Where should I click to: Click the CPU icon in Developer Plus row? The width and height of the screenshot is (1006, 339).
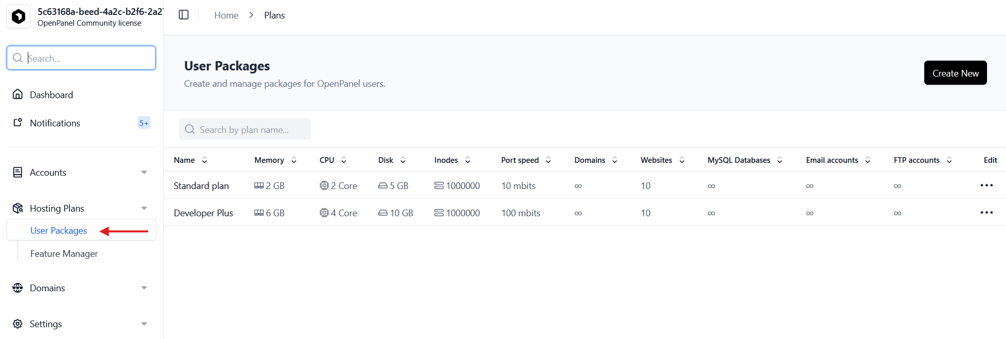point(324,213)
